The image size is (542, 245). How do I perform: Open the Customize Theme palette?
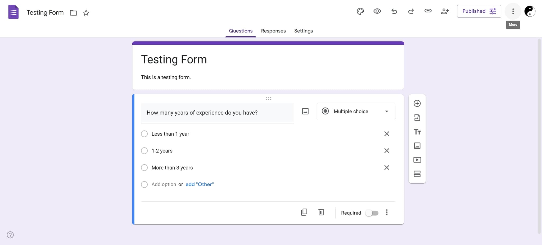(x=360, y=11)
